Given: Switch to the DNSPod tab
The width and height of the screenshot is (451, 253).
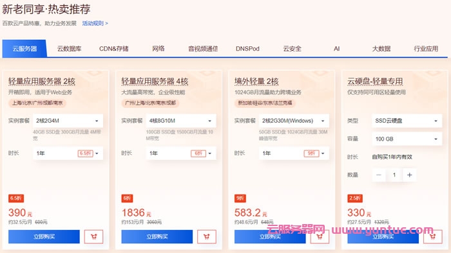Looking at the screenshot, I should tap(247, 48).
